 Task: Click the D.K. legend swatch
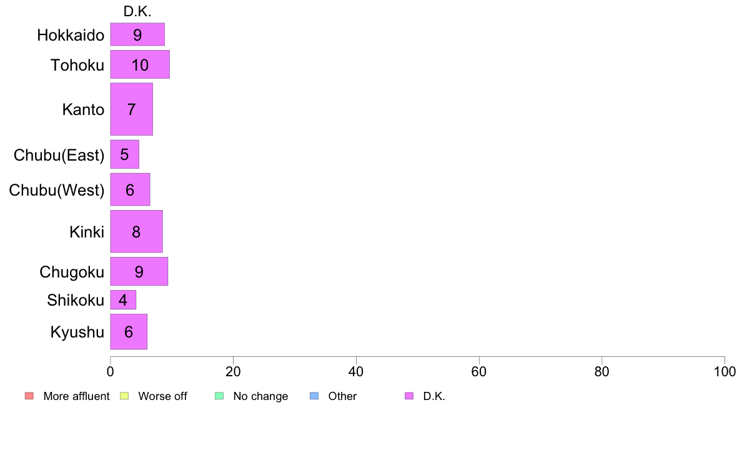[x=409, y=396]
